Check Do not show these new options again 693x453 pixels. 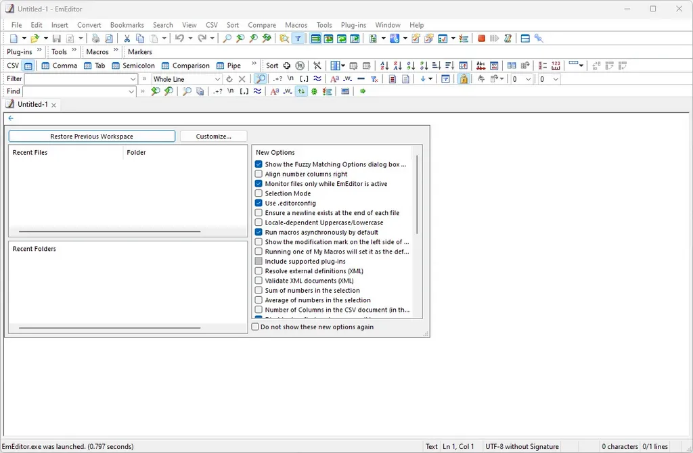click(255, 327)
